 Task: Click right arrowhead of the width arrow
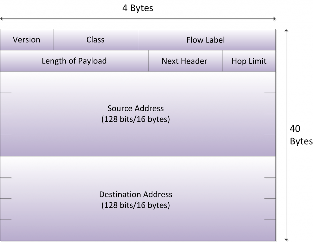274,19
